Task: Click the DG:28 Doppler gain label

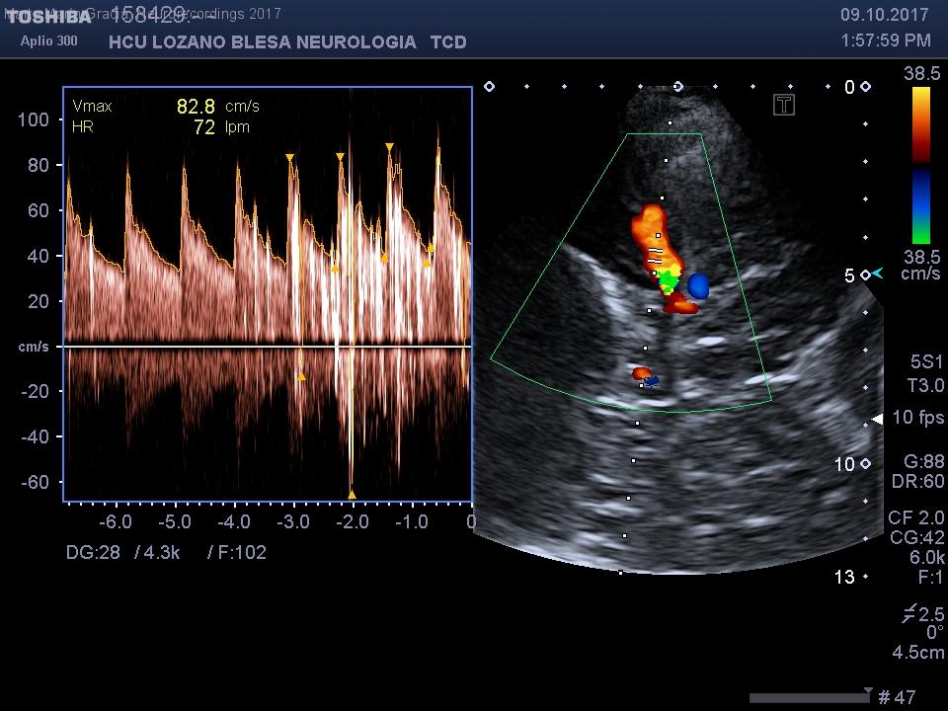Action: (x=93, y=552)
